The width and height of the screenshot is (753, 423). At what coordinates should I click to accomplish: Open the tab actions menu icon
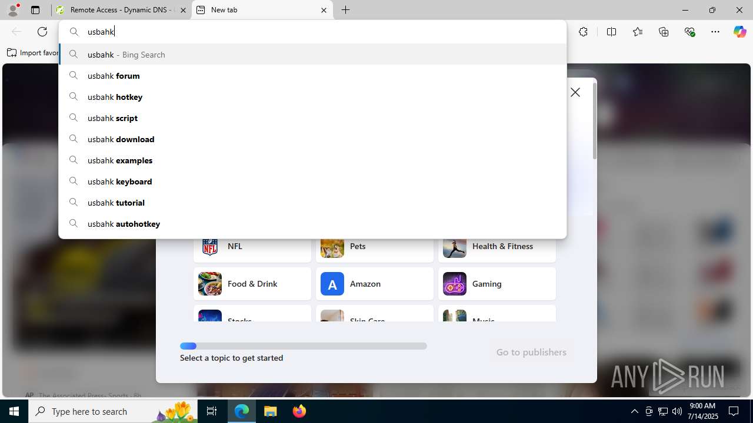coord(35,10)
